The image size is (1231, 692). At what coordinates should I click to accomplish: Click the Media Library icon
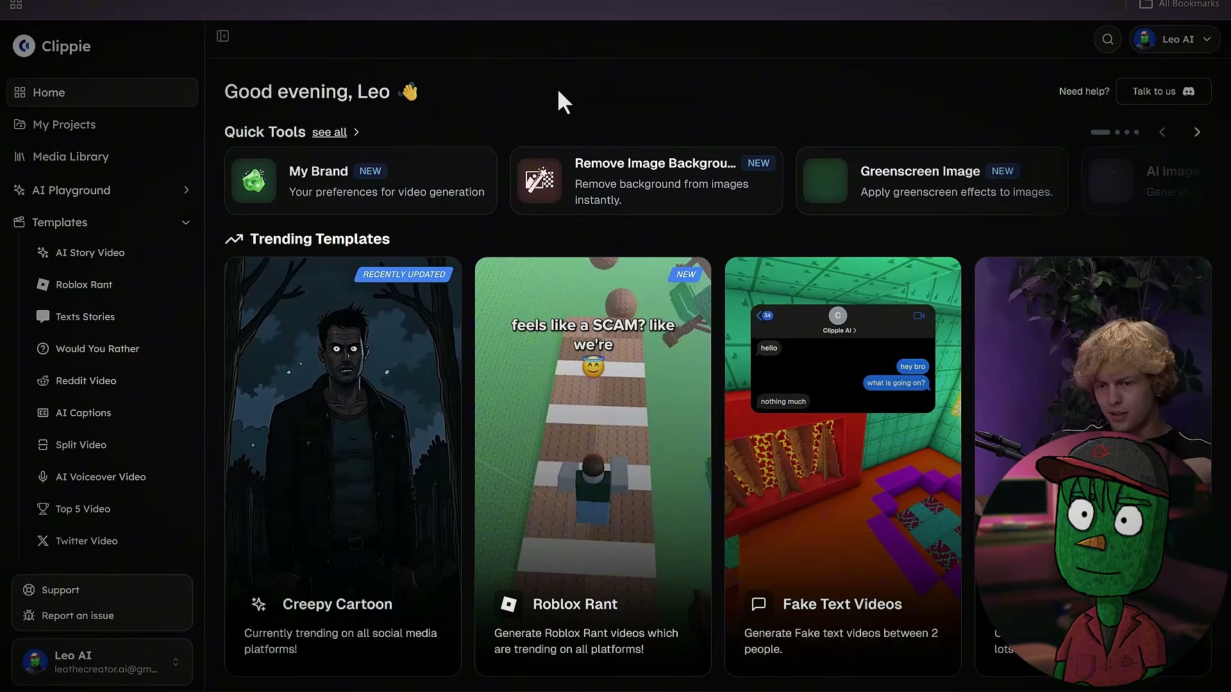click(x=20, y=157)
